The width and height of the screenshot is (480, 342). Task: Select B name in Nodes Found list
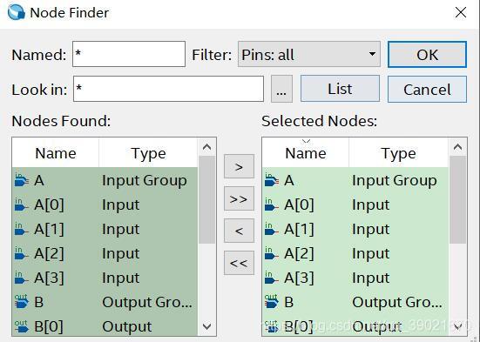(39, 302)
